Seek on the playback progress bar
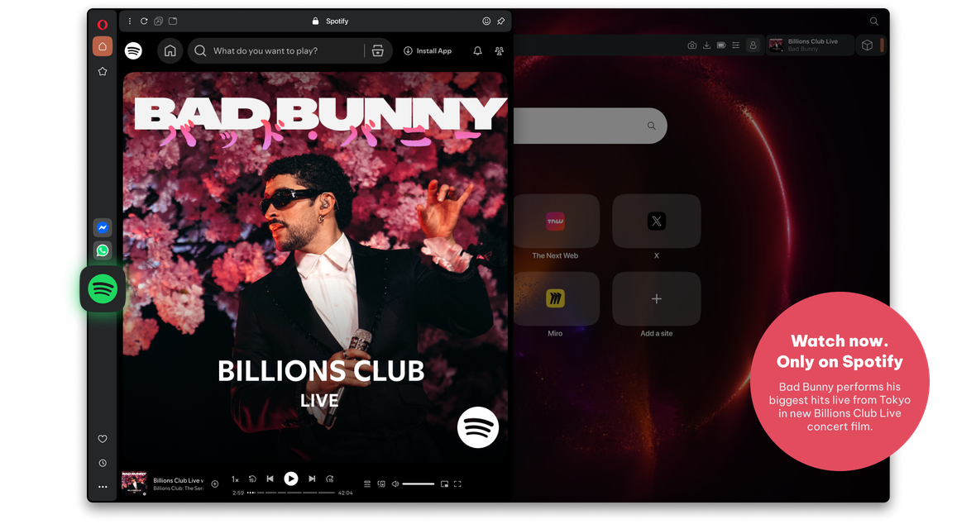The image size is (976, 524). click(x=291, y=493)
